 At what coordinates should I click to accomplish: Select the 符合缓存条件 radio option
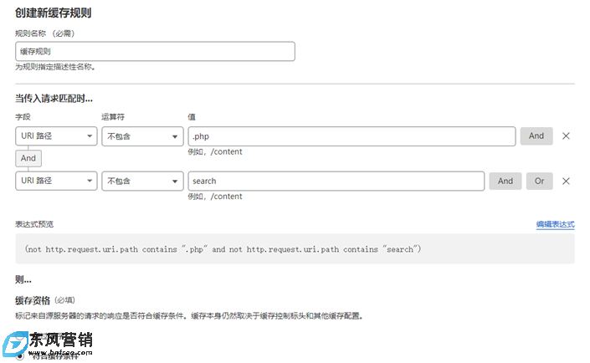[21, 357]
